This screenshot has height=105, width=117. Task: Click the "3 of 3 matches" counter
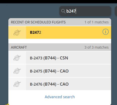coord(96,47)
